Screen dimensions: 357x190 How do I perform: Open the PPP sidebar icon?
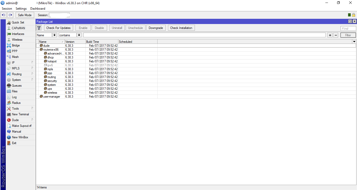coord(9,51)
